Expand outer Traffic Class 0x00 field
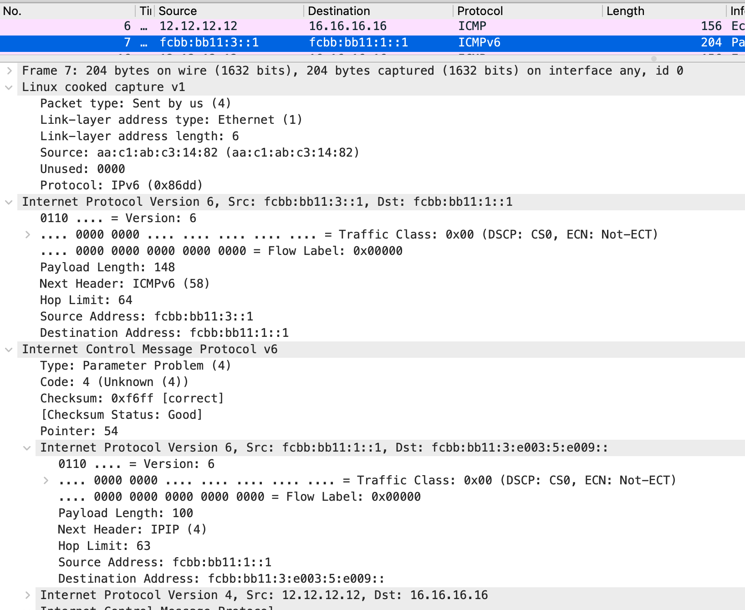The width and height of the screenshot is (745, 610). (x=27, y=234)
